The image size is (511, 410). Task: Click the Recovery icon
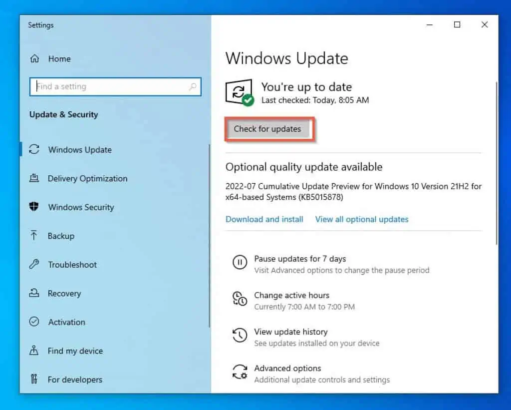[x=34, y=293]
